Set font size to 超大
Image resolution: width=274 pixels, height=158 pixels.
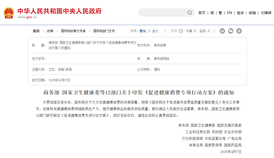click(156, 31)
